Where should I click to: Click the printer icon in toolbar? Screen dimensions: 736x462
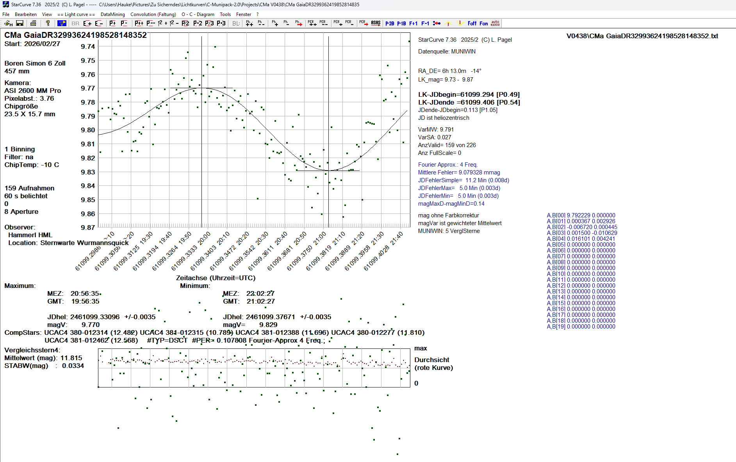33,23
